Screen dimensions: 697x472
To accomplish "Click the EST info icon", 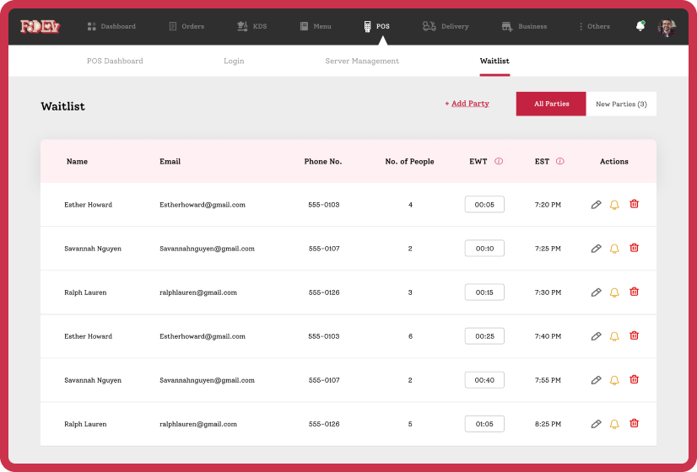I will pos(560,161).
